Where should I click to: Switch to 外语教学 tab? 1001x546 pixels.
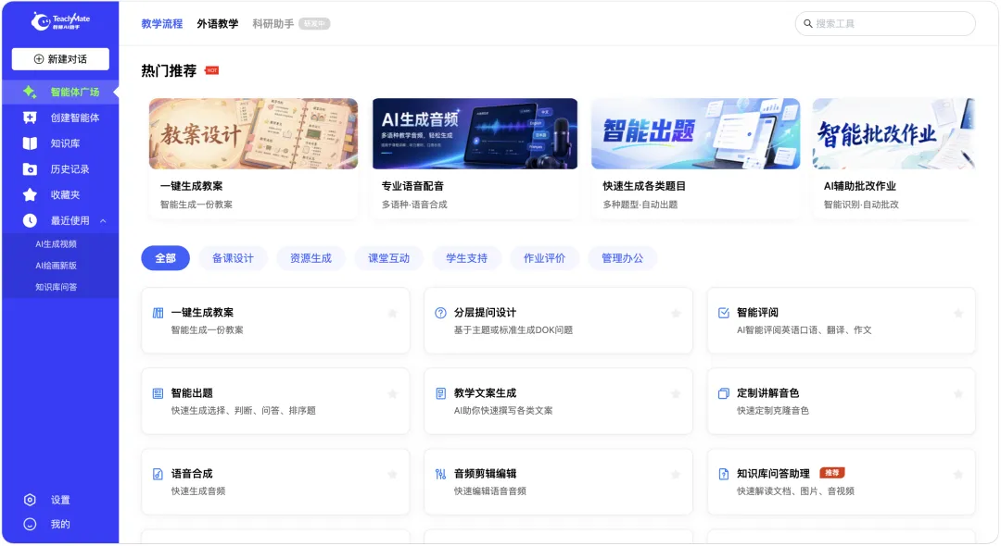pyautogui.click(x=217, y=23)
